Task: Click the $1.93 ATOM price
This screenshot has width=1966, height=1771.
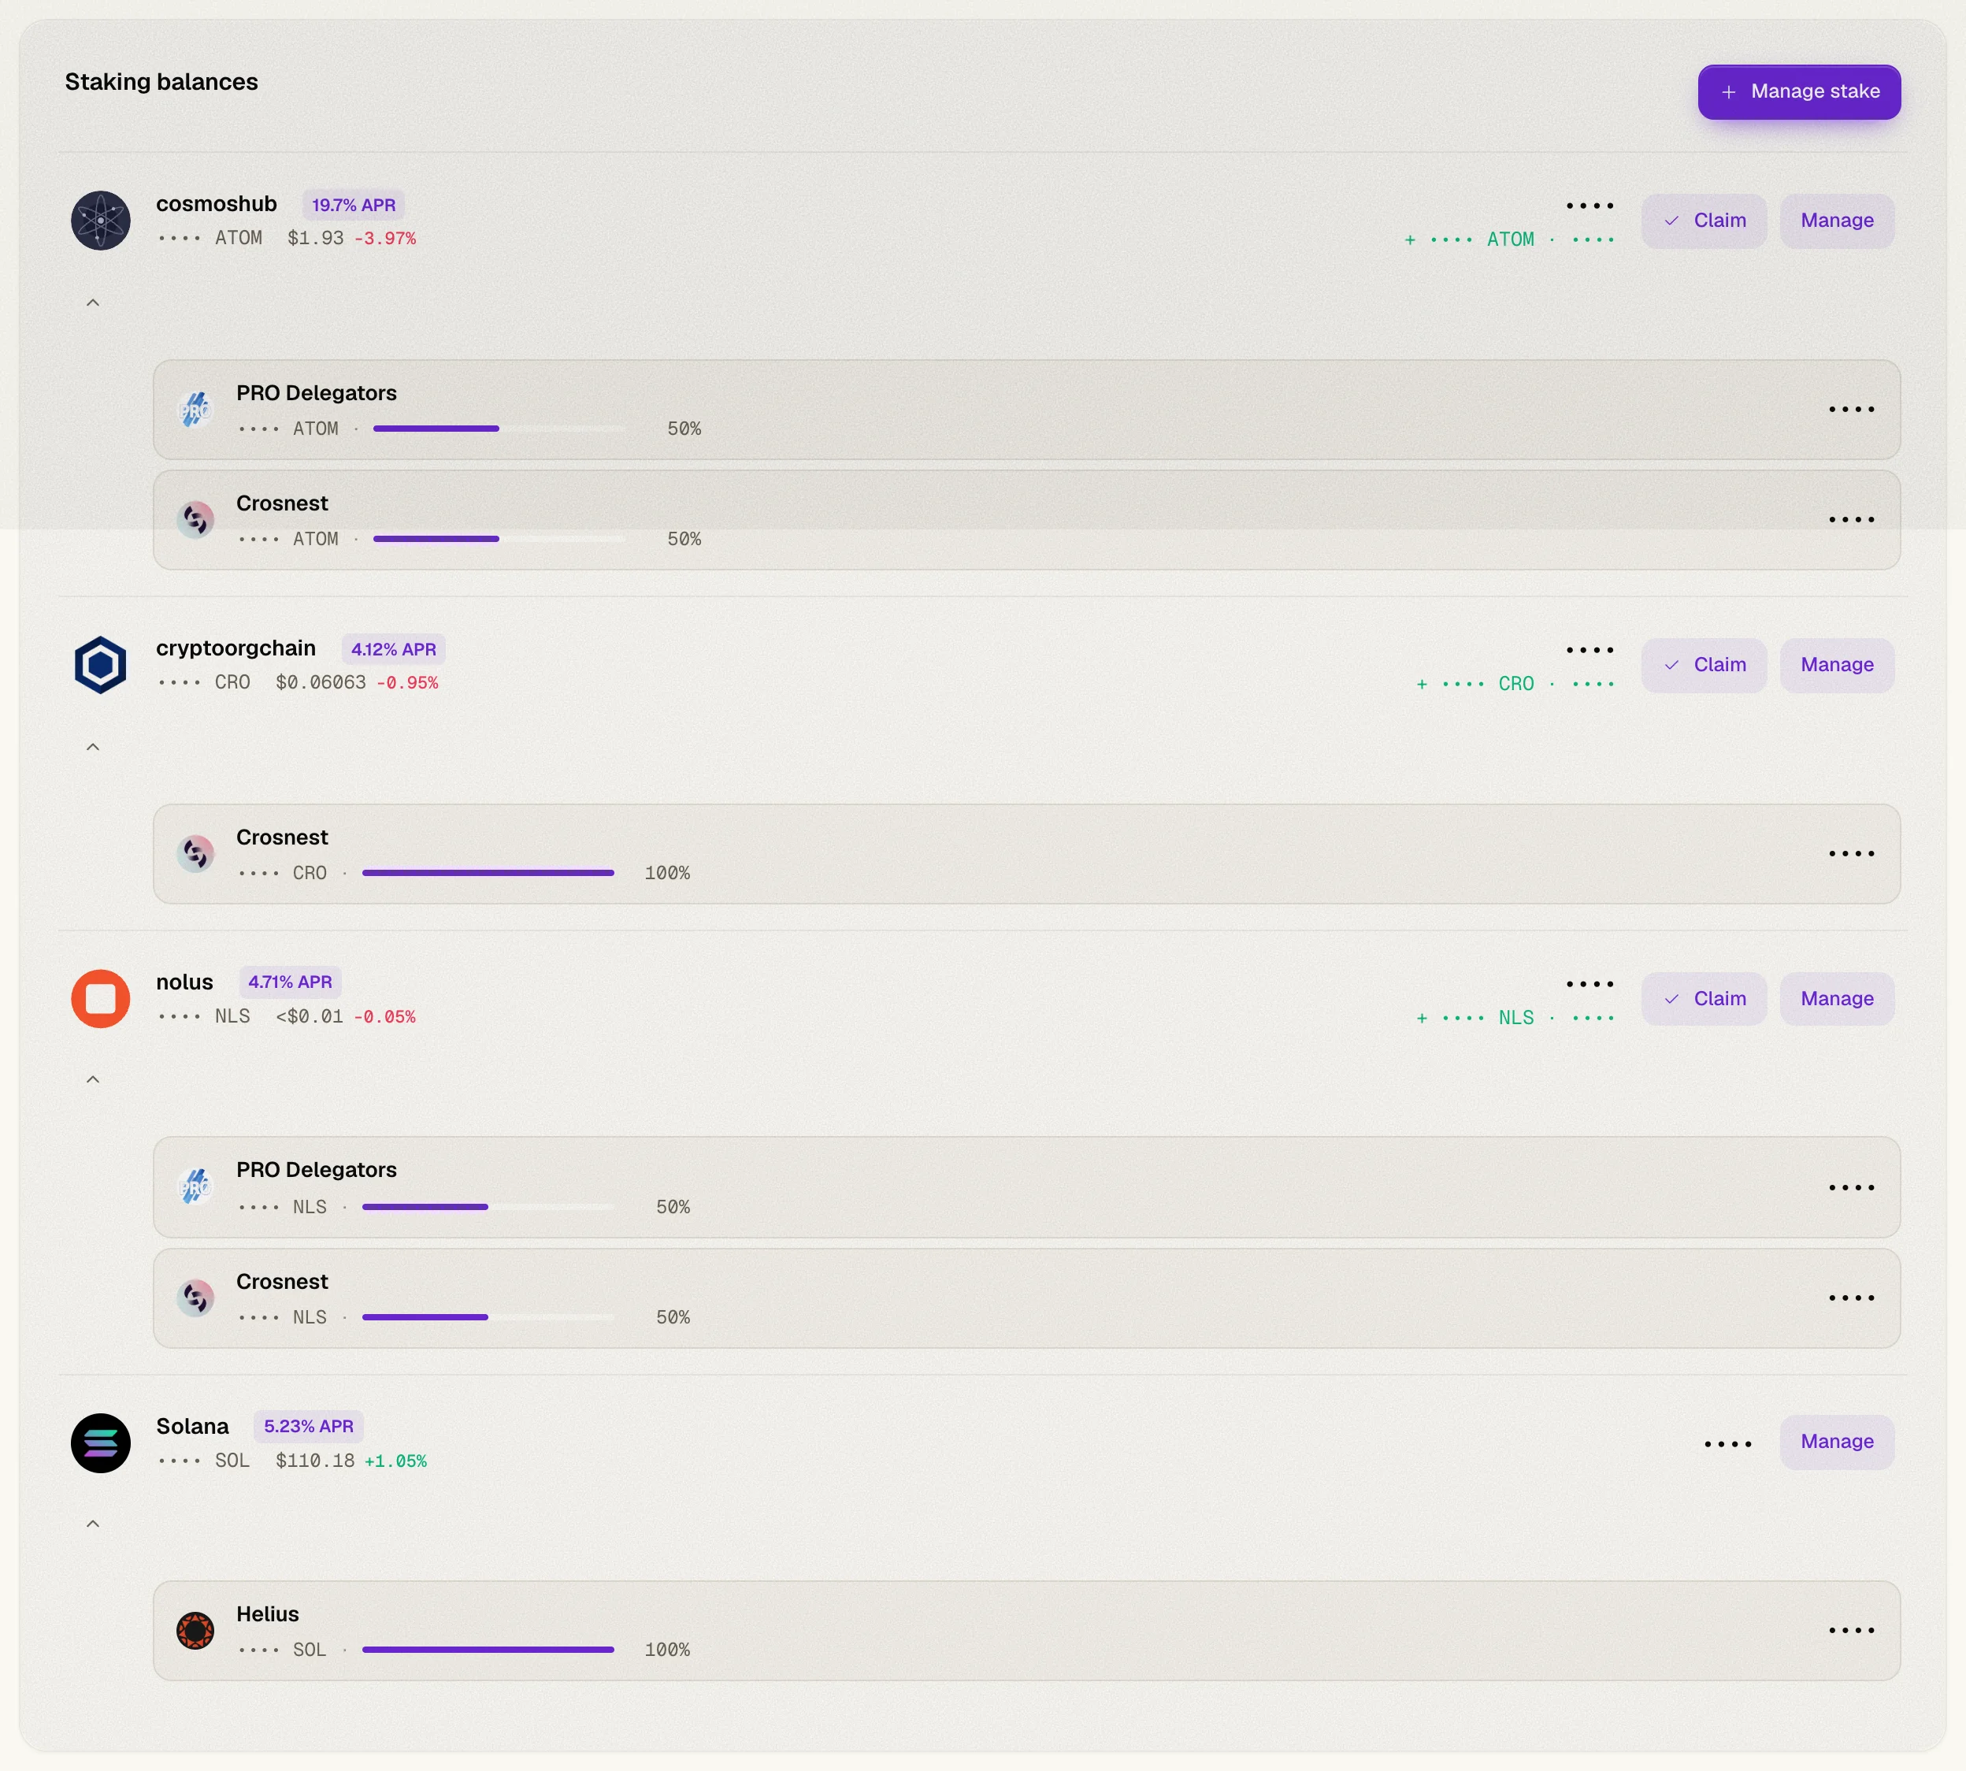Action: 315,237
